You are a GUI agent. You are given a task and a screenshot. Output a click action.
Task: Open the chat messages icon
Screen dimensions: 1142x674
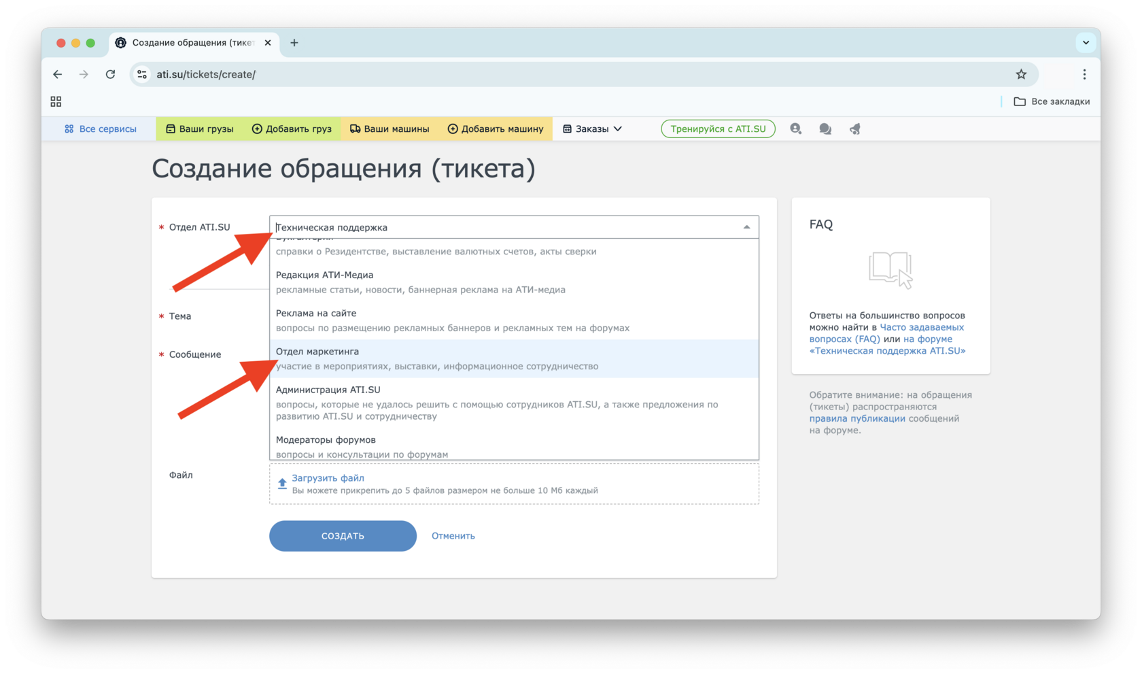(x=825, y=129)
